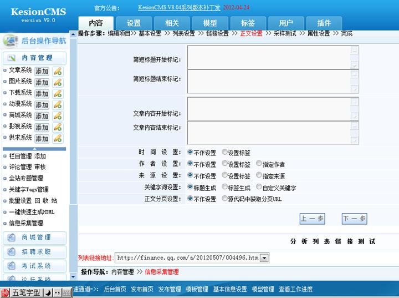
Task: Click the 上一步 button
Action: click(x=312, y=219)
